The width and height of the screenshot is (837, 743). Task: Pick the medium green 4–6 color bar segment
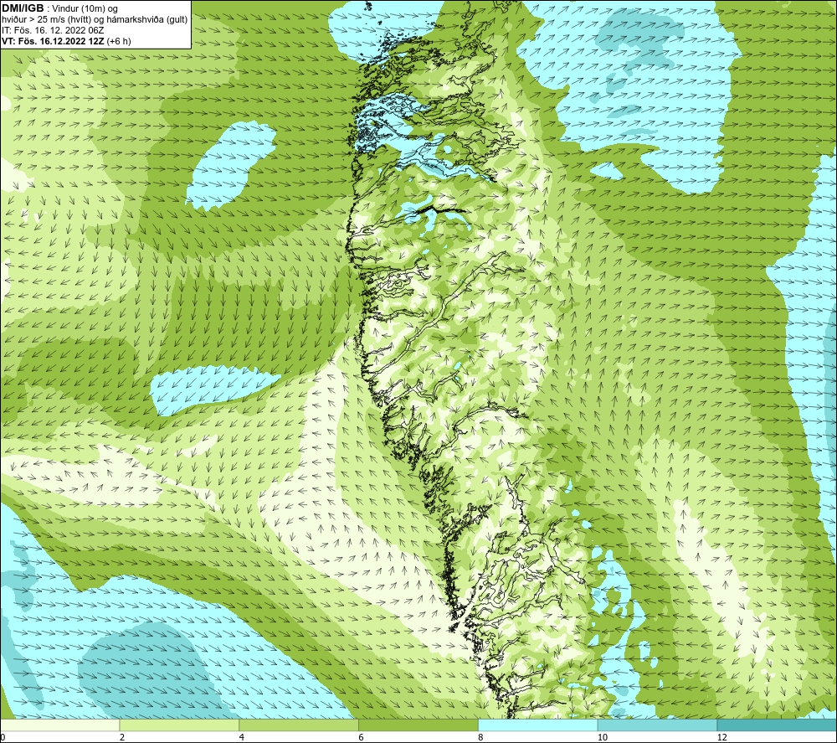(299, 725)
